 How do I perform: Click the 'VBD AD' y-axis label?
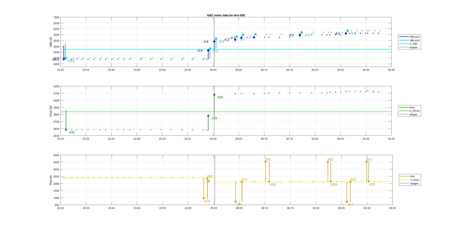51,42
